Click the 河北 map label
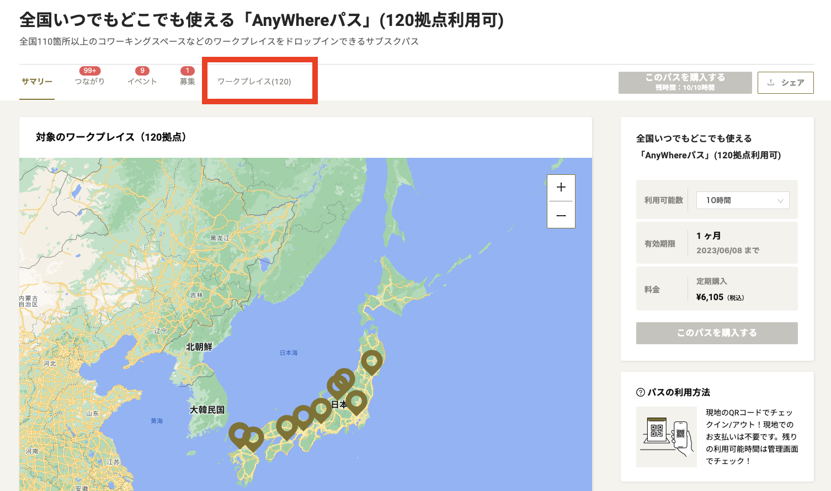Image resolution: width=831 pixels, height=491 pixels. (x=50, y=364)
